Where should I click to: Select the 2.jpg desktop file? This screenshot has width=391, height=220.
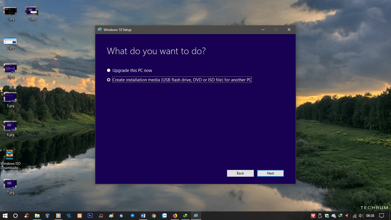[10, 14]
